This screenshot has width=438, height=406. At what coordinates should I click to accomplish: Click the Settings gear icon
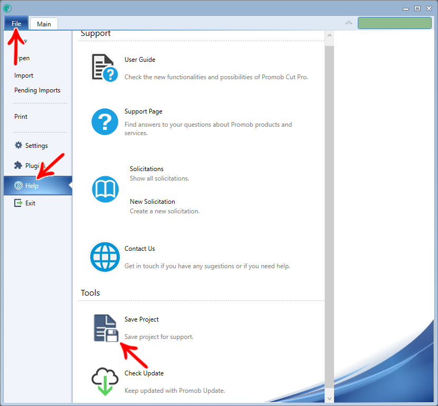pos(18,145)
